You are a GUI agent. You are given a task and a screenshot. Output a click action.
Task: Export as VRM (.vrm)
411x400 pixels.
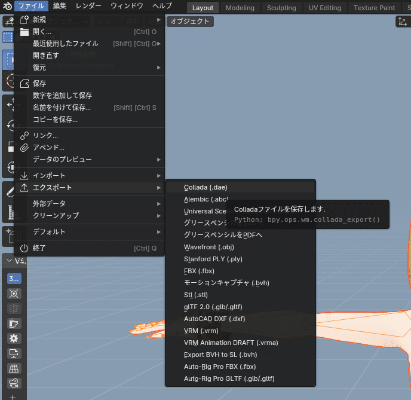point(240,331)
